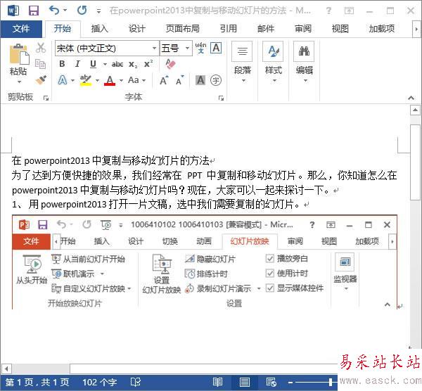
Task: Expand the 编辑 editing group
Action: pos(305,63)
